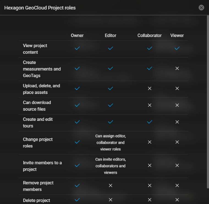Image resolution: width=209 pixels, height=204 pixels.
Task: Click Collaborator X for Upload, delete, place assets
Action: coord(150,88)
